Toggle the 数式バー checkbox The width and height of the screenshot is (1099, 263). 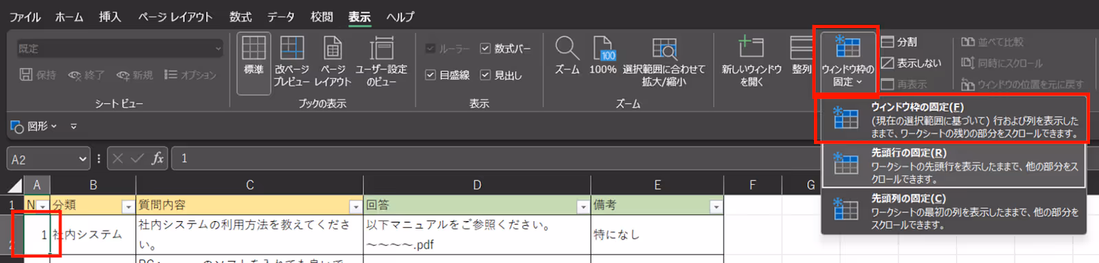coord(486,49)
